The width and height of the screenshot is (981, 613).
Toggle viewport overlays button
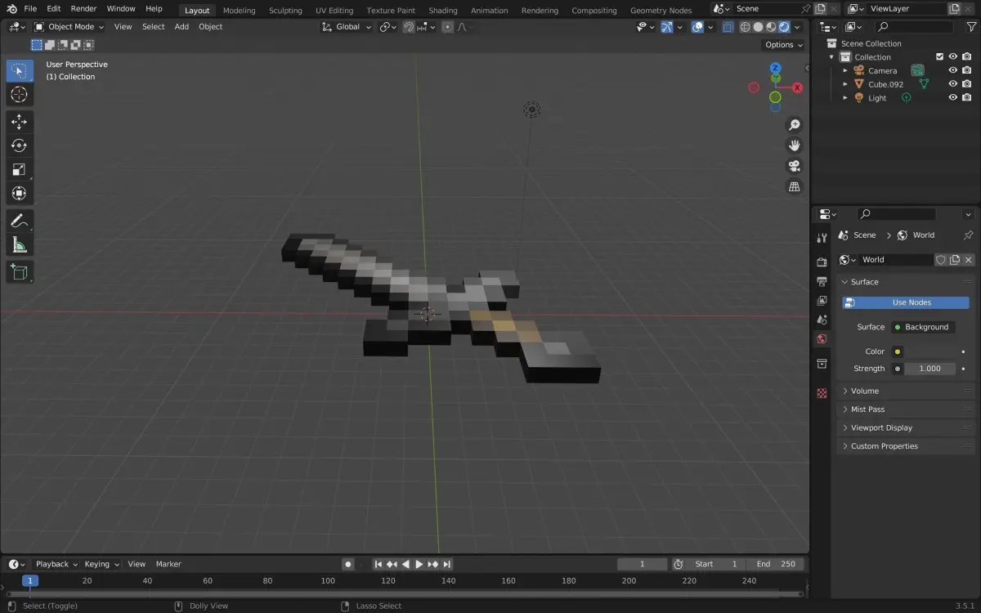(x=697, y=27)
